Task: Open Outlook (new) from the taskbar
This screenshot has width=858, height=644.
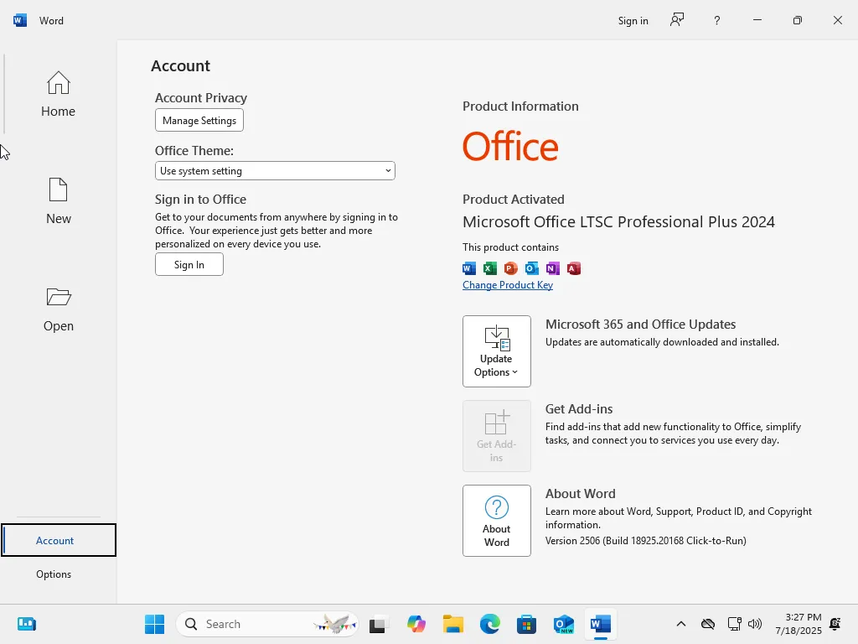Action: 564,624
